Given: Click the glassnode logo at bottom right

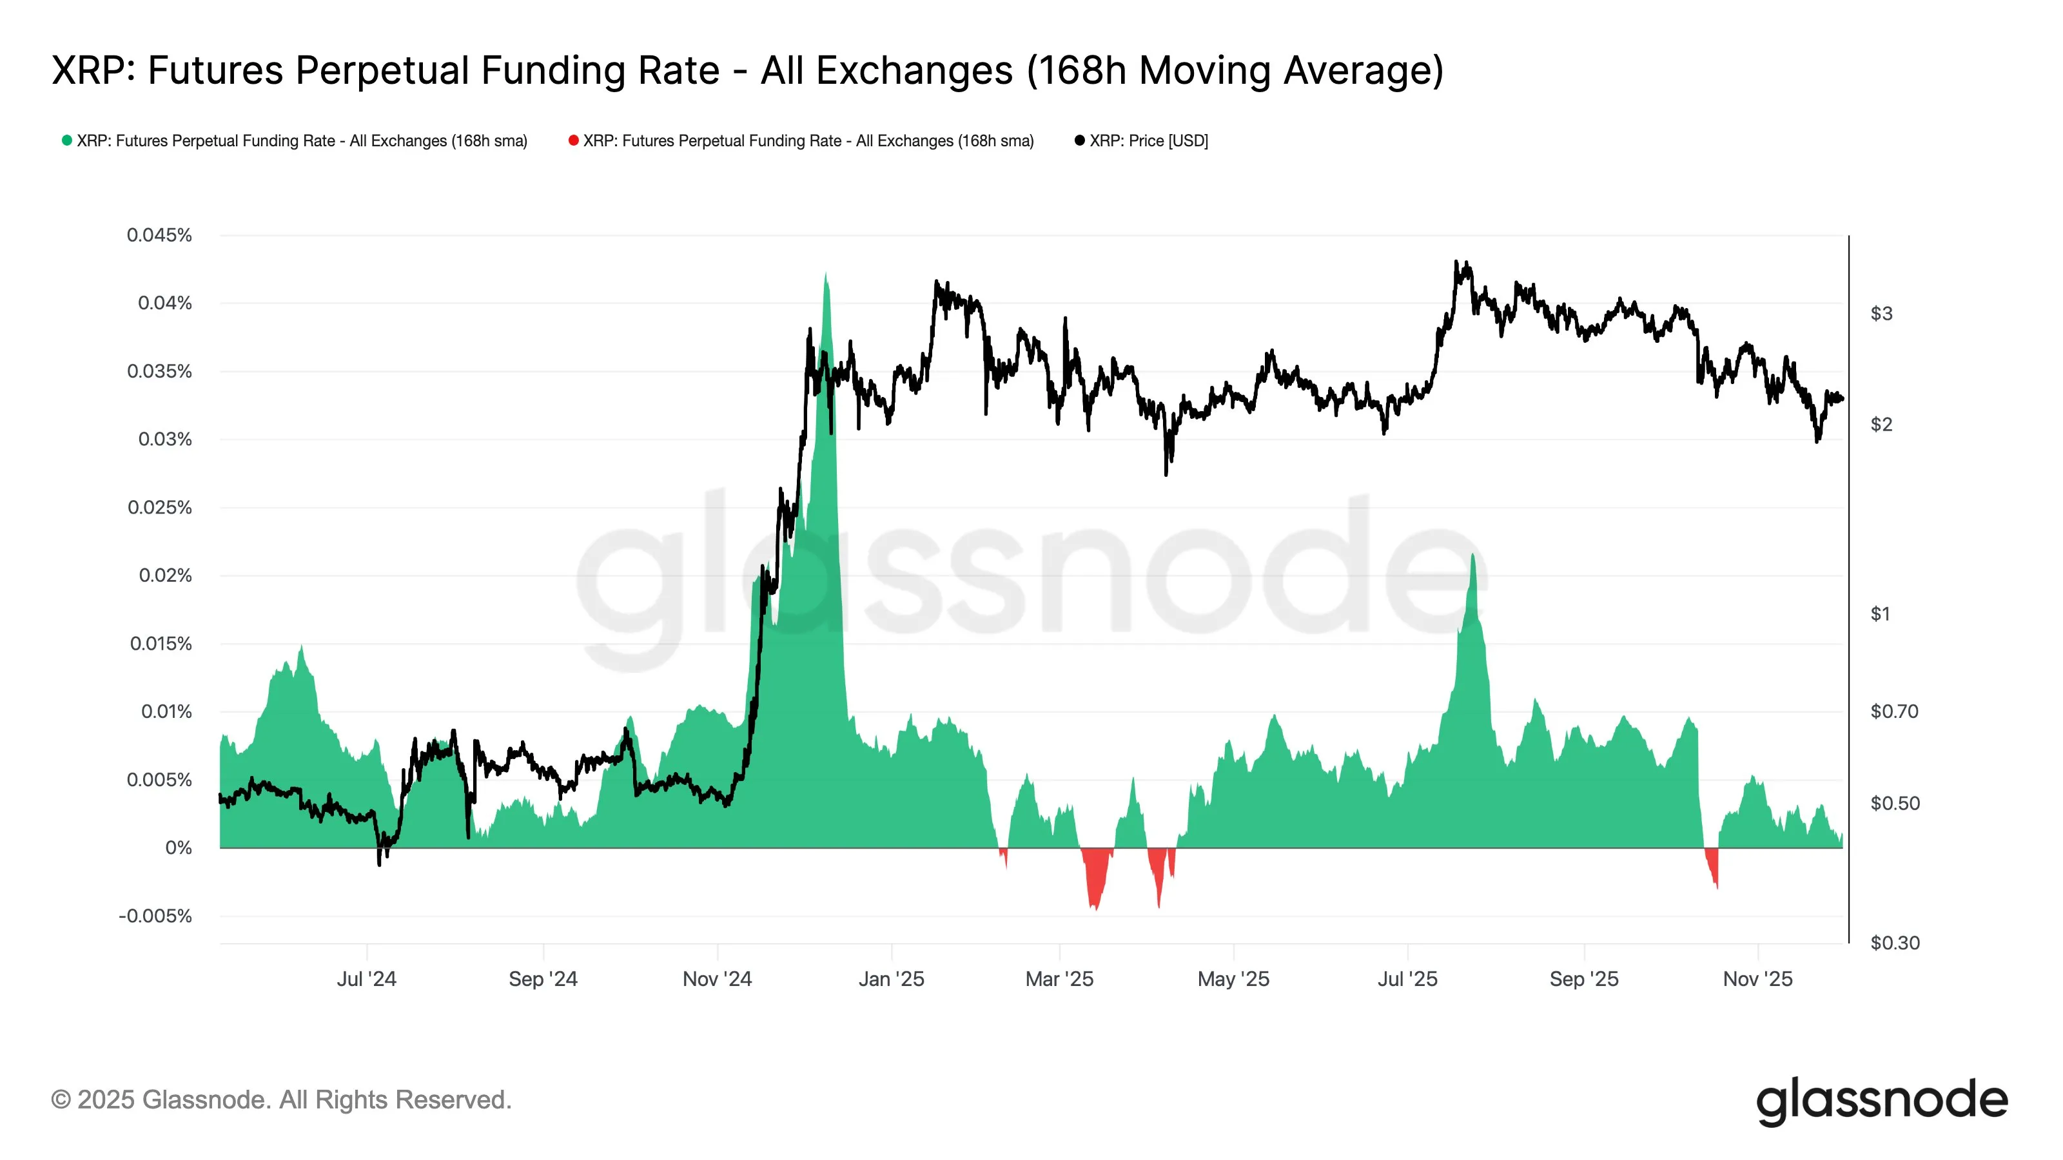Looking at the screenshot, I should [x=1882, y=1101].
